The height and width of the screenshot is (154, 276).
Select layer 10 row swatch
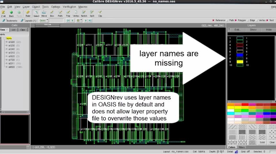[x=240, y=65]
